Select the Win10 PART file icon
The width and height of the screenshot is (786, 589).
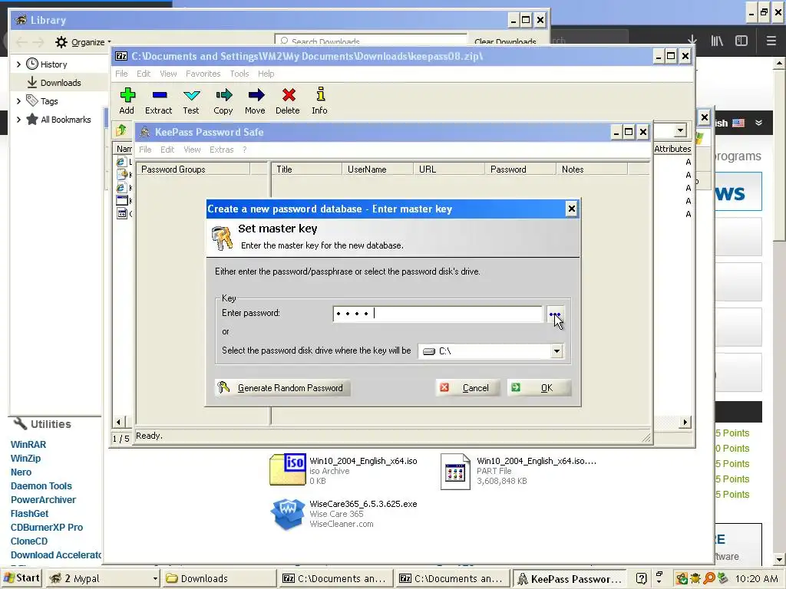(x=455, y=471)
